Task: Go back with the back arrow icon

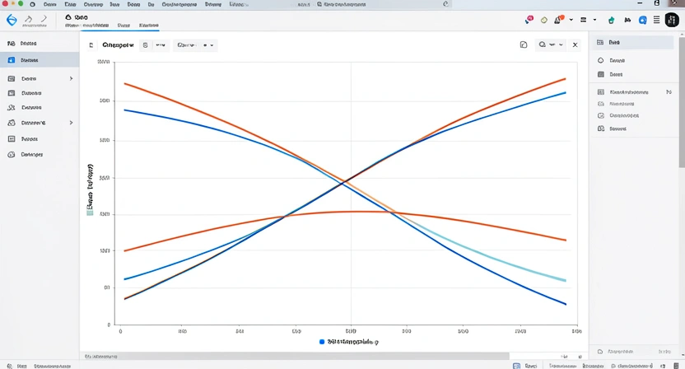Action: tap(30, 19)
